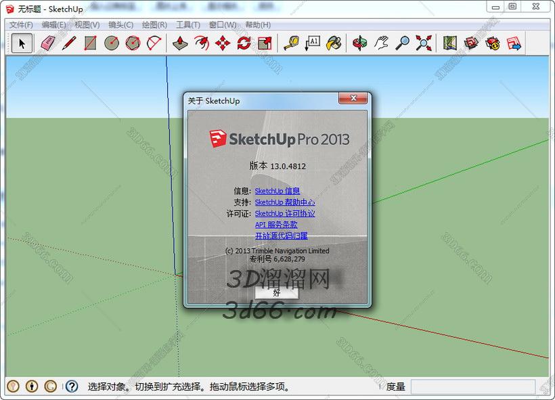Choose the Pan hand tool
This screenshot has height=400, width=555.
[x=381, y=43]
